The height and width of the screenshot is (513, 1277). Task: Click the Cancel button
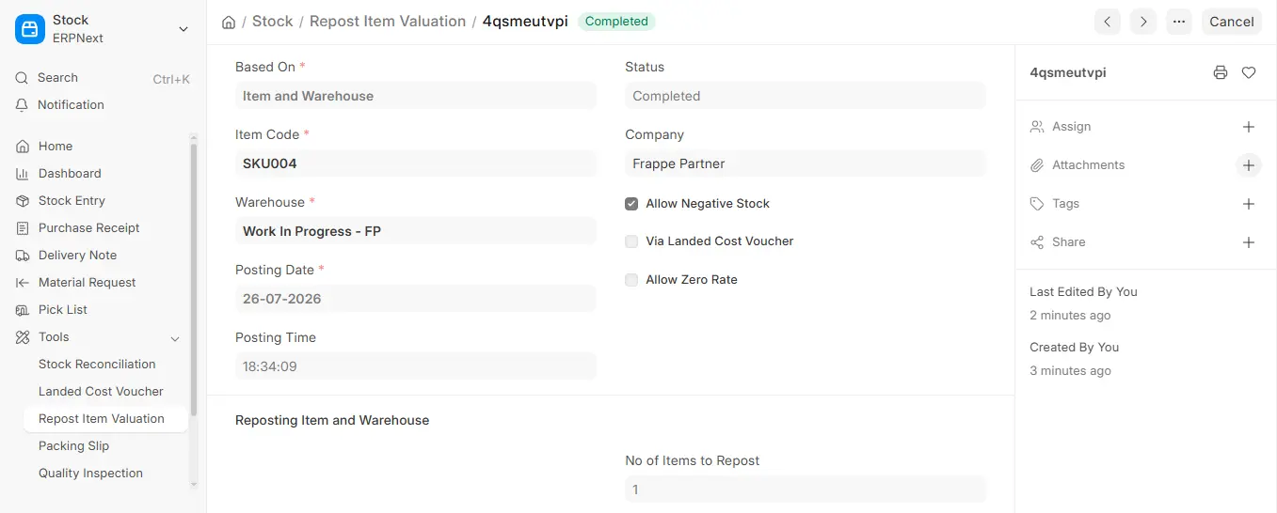pyautogui.click(x=1231, y=22)
